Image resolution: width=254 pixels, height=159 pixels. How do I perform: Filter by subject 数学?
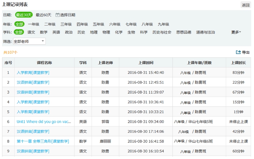coord(44,32)
